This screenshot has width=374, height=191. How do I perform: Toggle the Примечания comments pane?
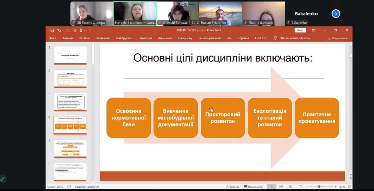coord(253,187)
